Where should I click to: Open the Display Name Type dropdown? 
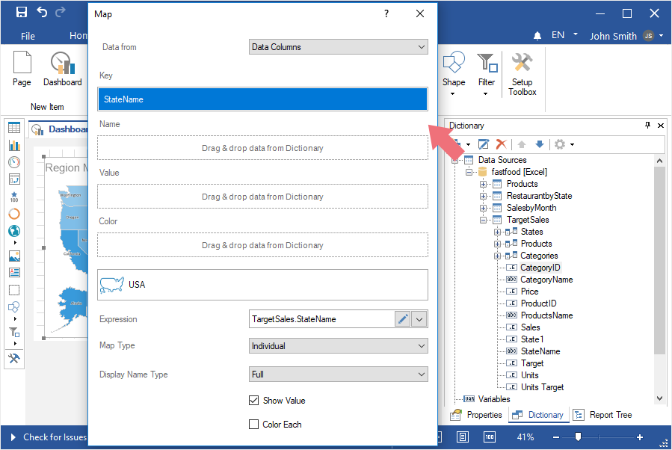[x=338, y=374]
